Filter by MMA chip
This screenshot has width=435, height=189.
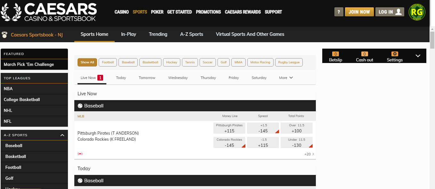tap(238, 62)
